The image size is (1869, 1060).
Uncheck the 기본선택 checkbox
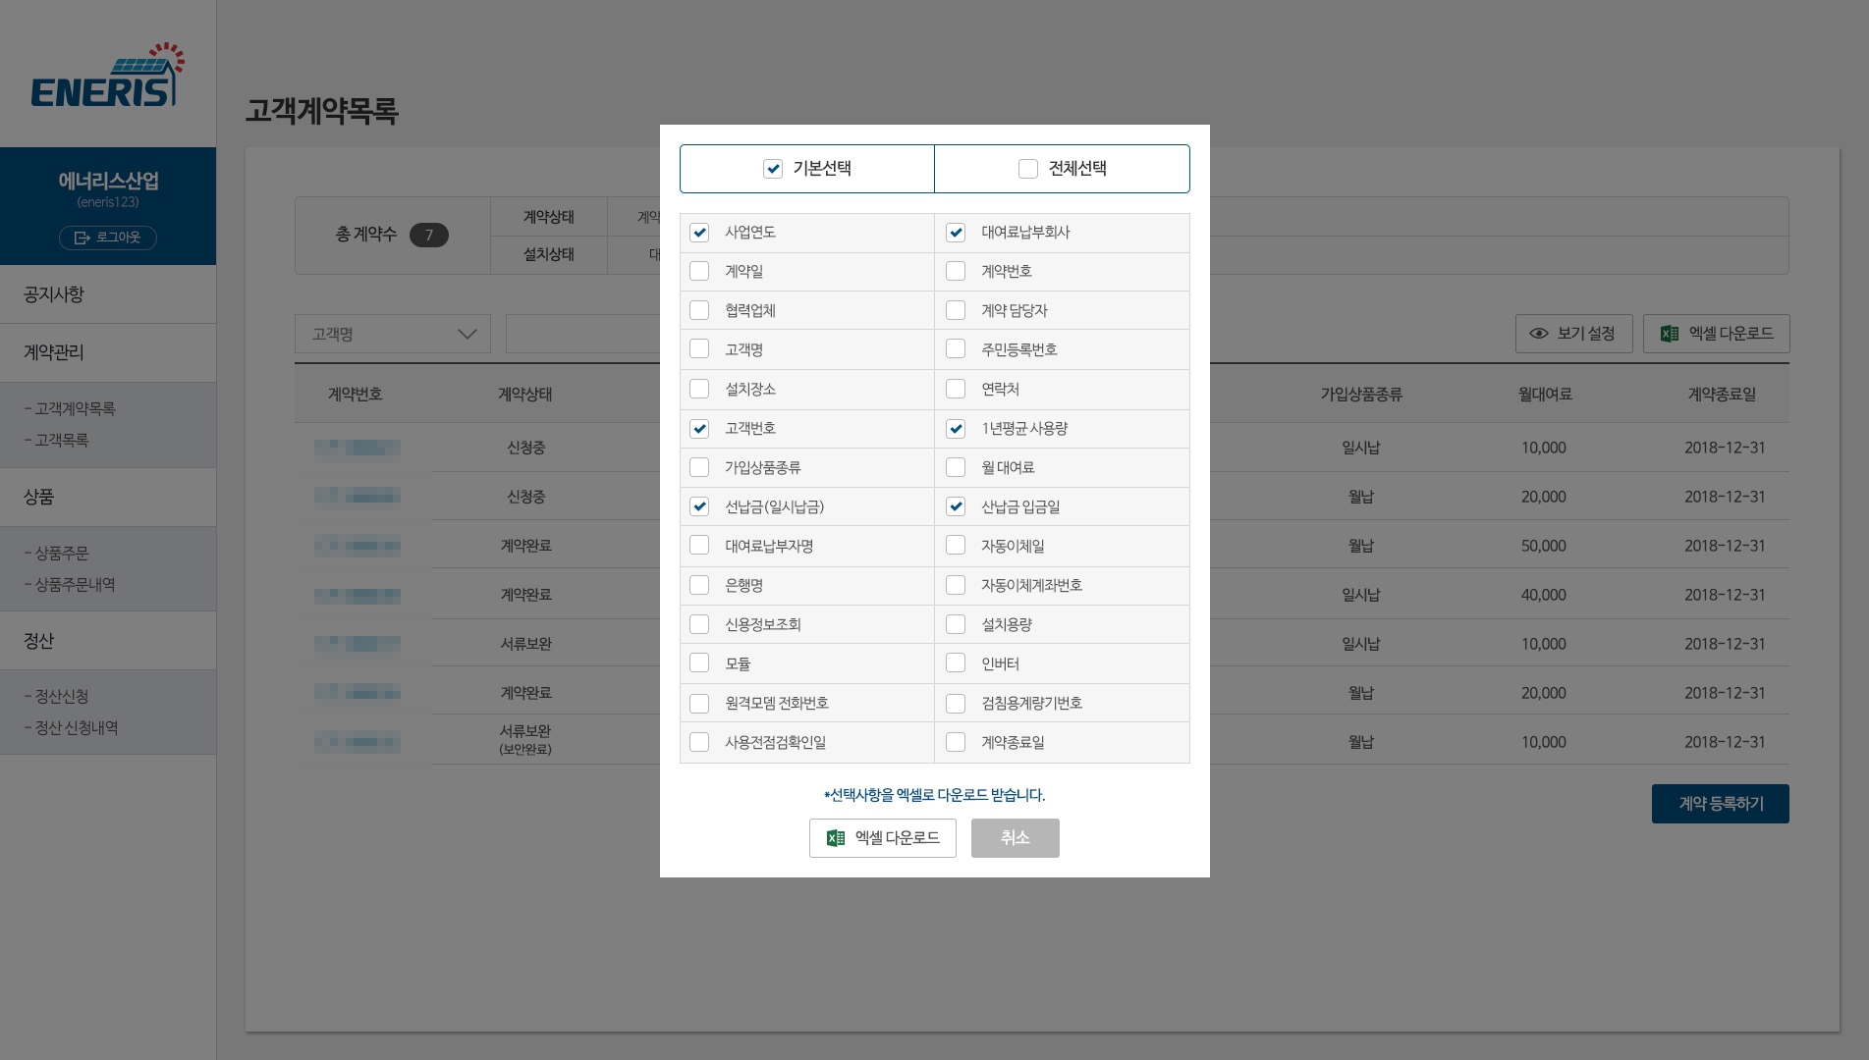point(773,169)
